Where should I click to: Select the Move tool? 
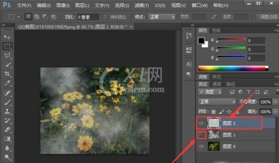click(7, 37)
